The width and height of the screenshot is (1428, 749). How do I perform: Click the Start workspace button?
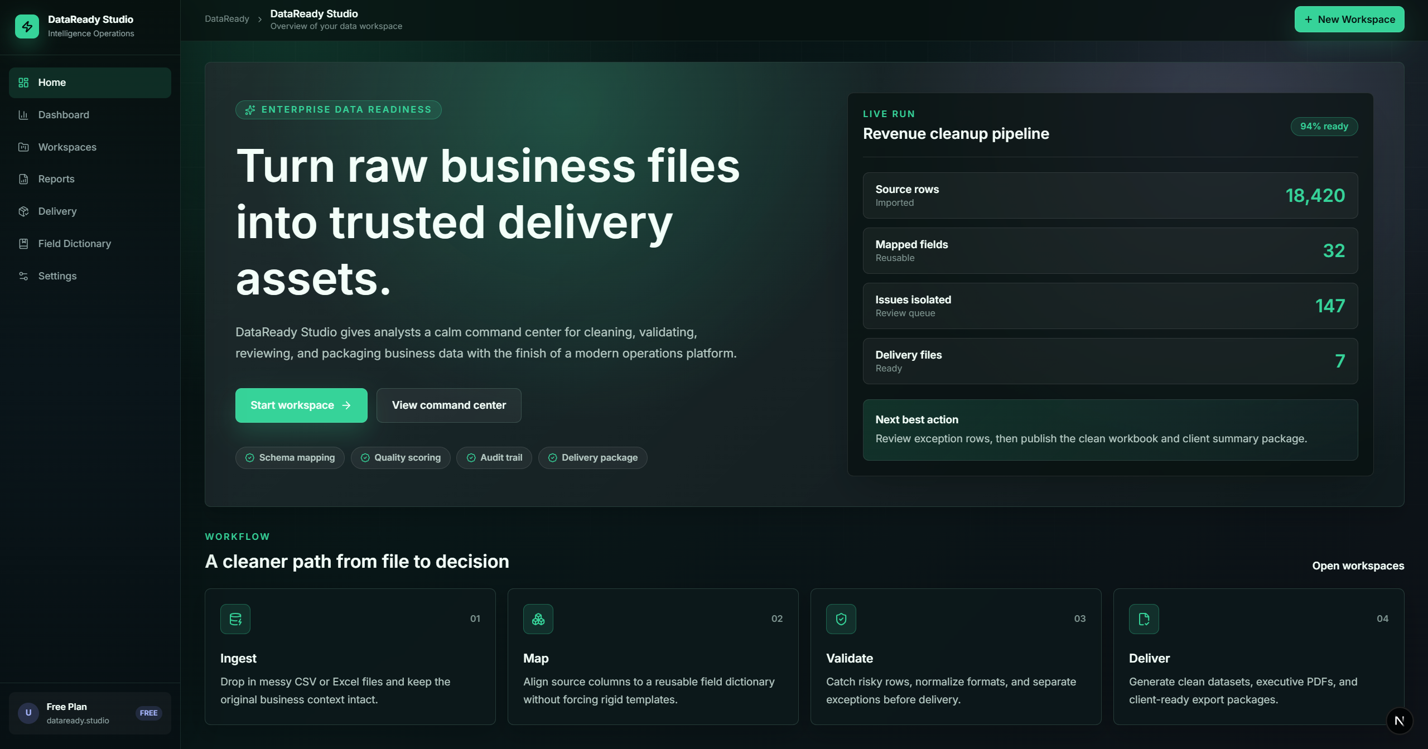coord(301,405)
